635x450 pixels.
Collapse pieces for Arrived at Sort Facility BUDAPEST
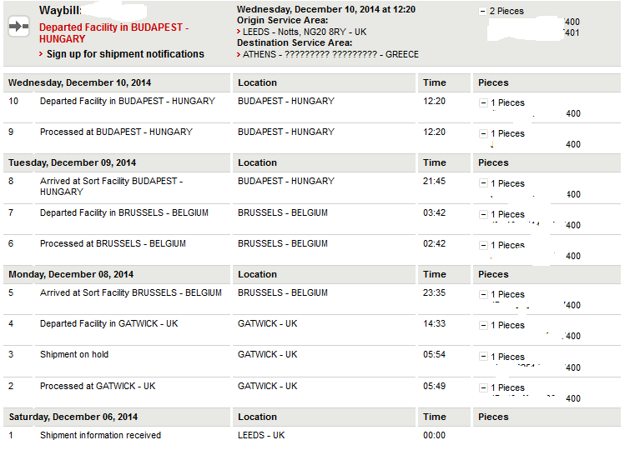coord(483,183)
